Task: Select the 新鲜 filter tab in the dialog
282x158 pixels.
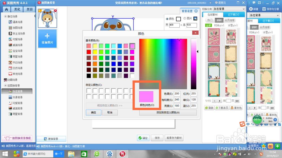Action: (219, 20)
